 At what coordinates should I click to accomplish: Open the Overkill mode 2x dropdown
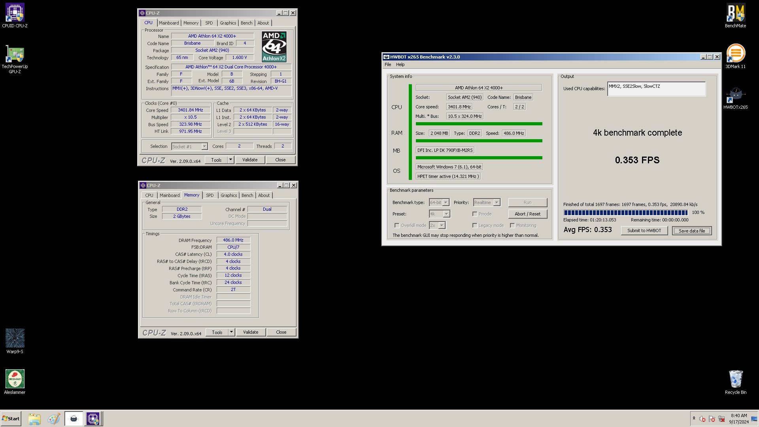click(437, 225)
